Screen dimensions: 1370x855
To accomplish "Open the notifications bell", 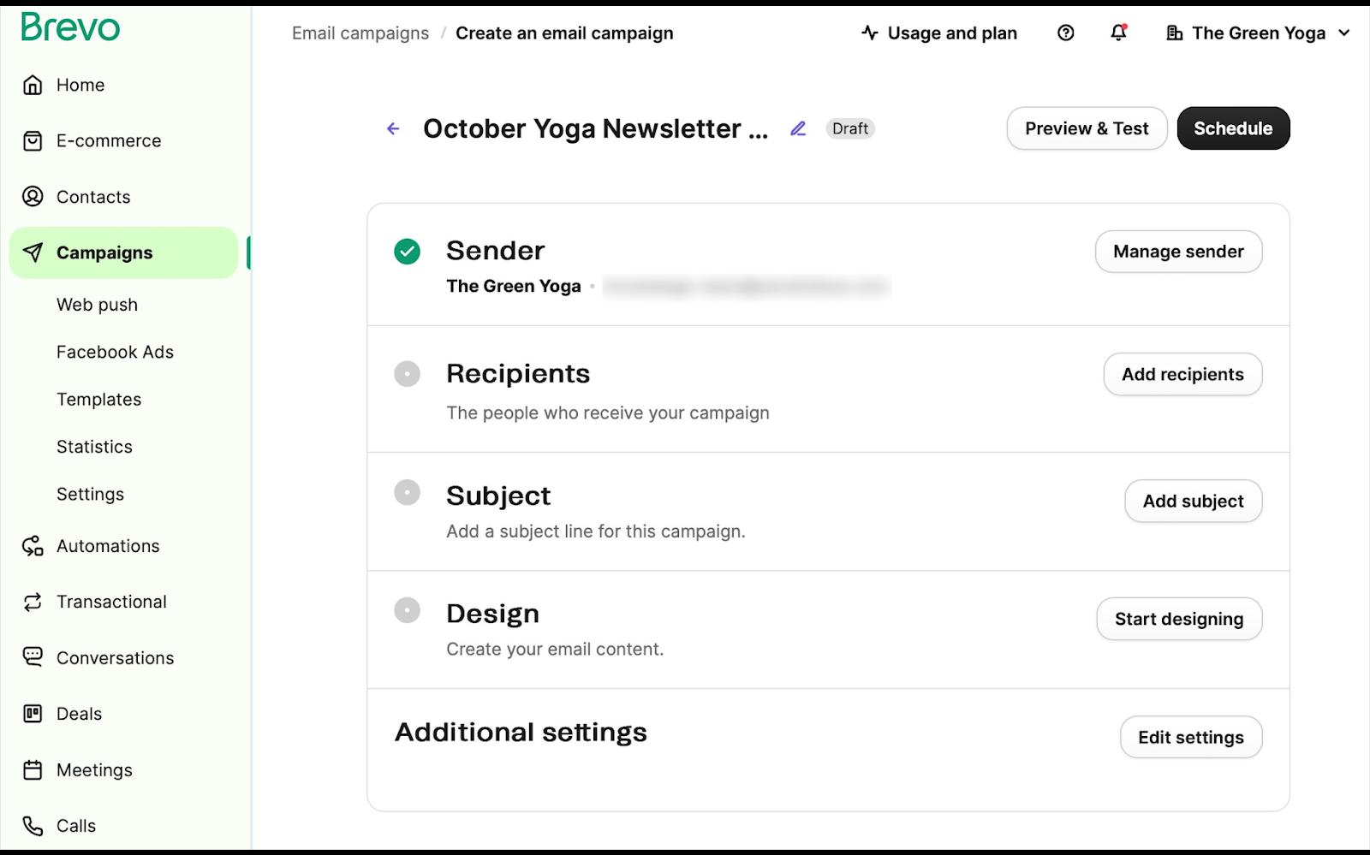I will pos(1118,33).
